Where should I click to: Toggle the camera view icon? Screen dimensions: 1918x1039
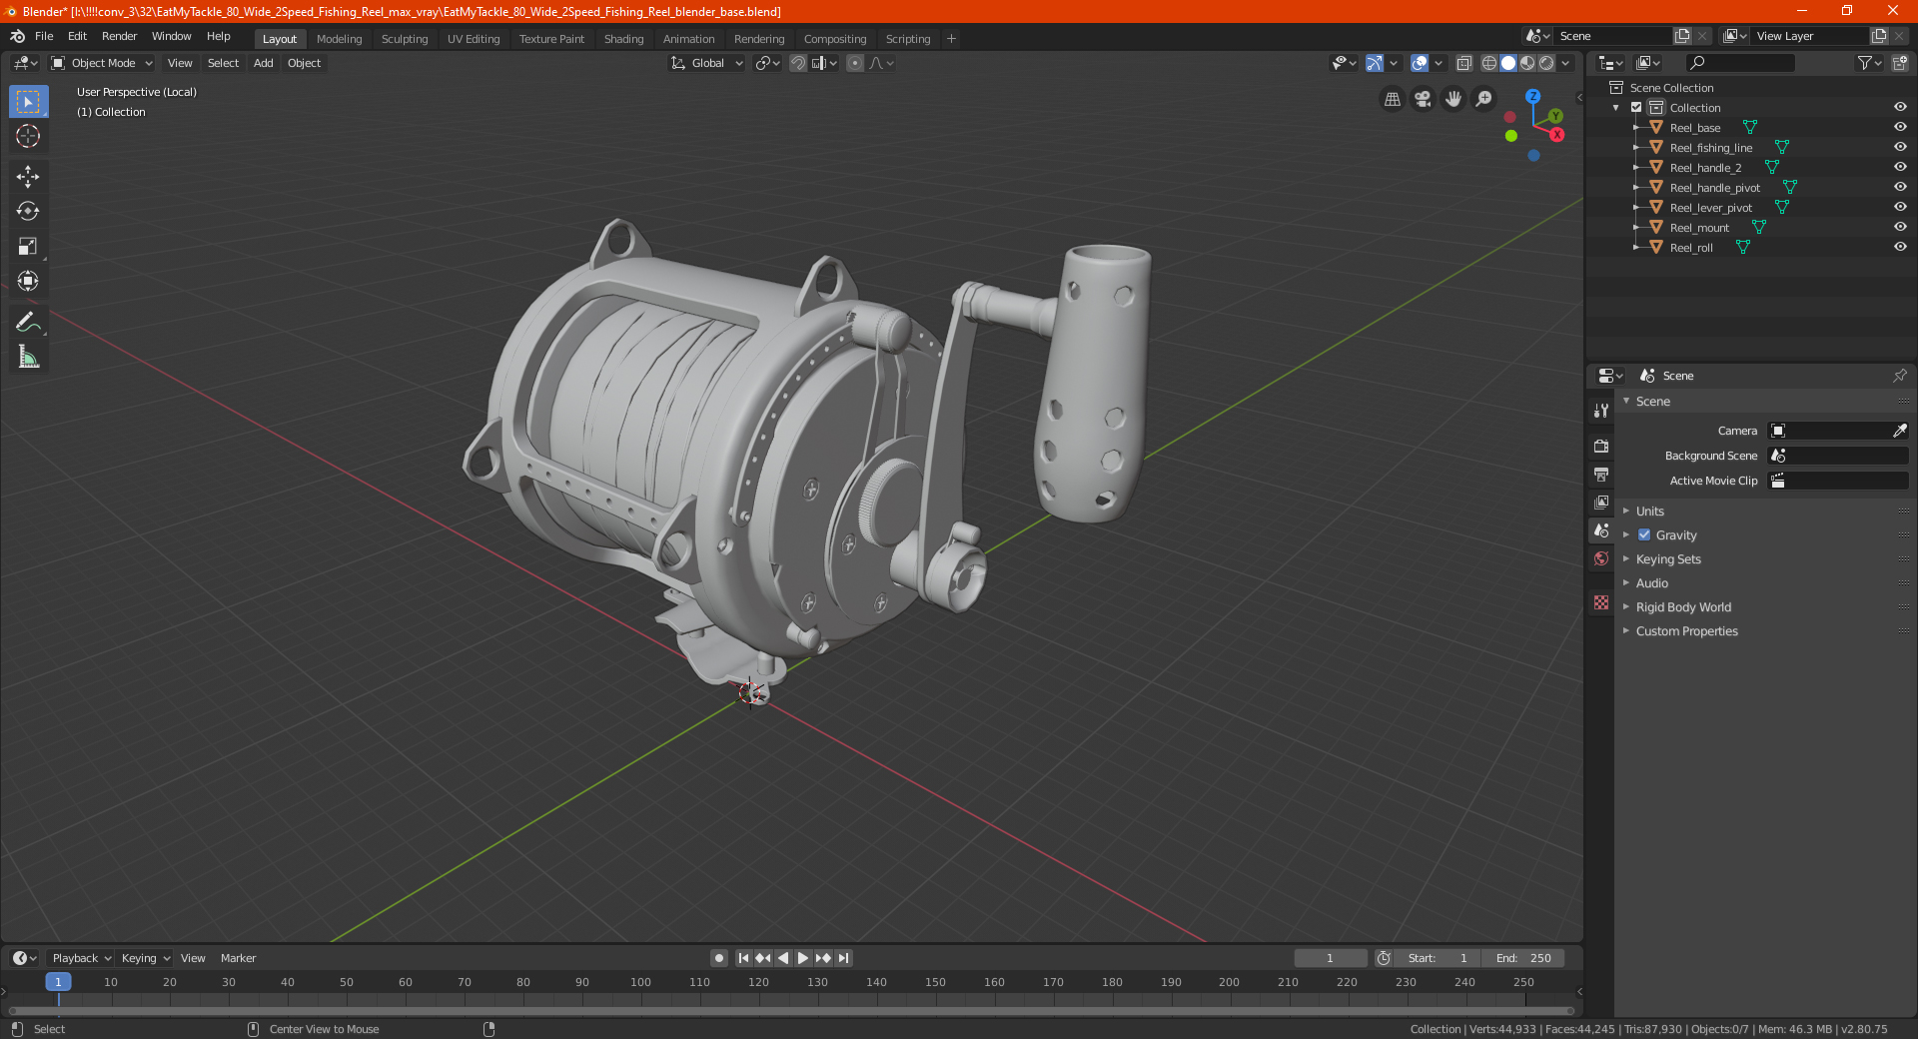(1423, 99)
